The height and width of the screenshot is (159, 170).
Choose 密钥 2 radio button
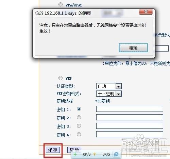pyautogui.click(x=79, y=117)
